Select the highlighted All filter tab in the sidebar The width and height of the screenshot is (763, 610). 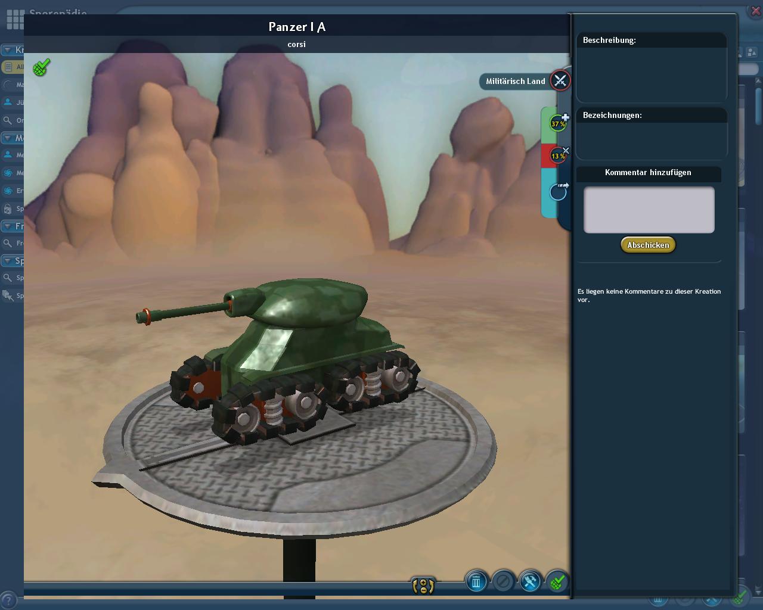point(13,67)
